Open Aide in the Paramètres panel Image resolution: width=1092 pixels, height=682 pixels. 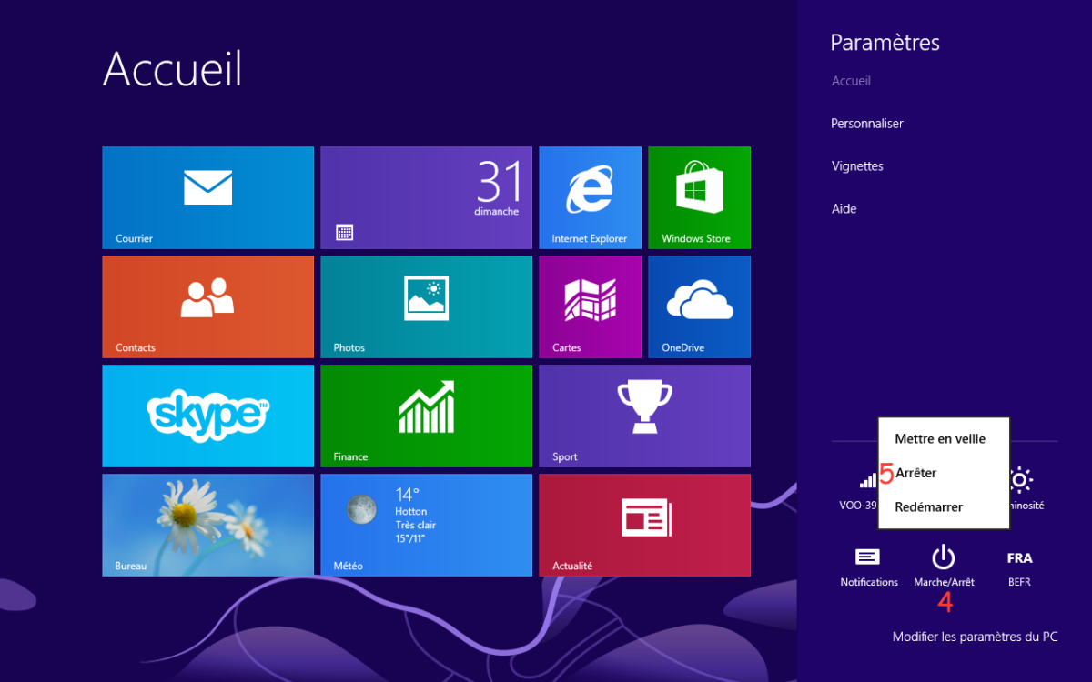[x=844, y=209]
